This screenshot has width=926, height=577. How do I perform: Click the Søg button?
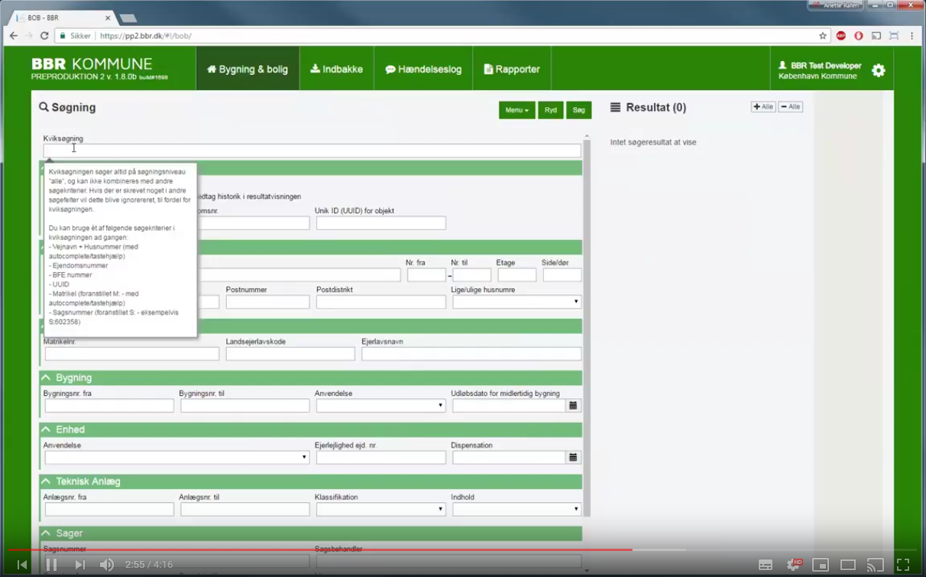[578, 110]
